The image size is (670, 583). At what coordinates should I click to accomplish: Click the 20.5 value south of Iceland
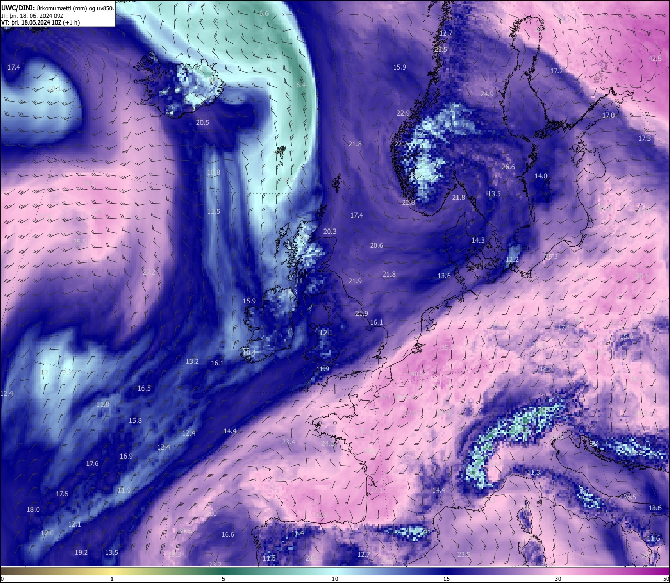tap(203, 123)
